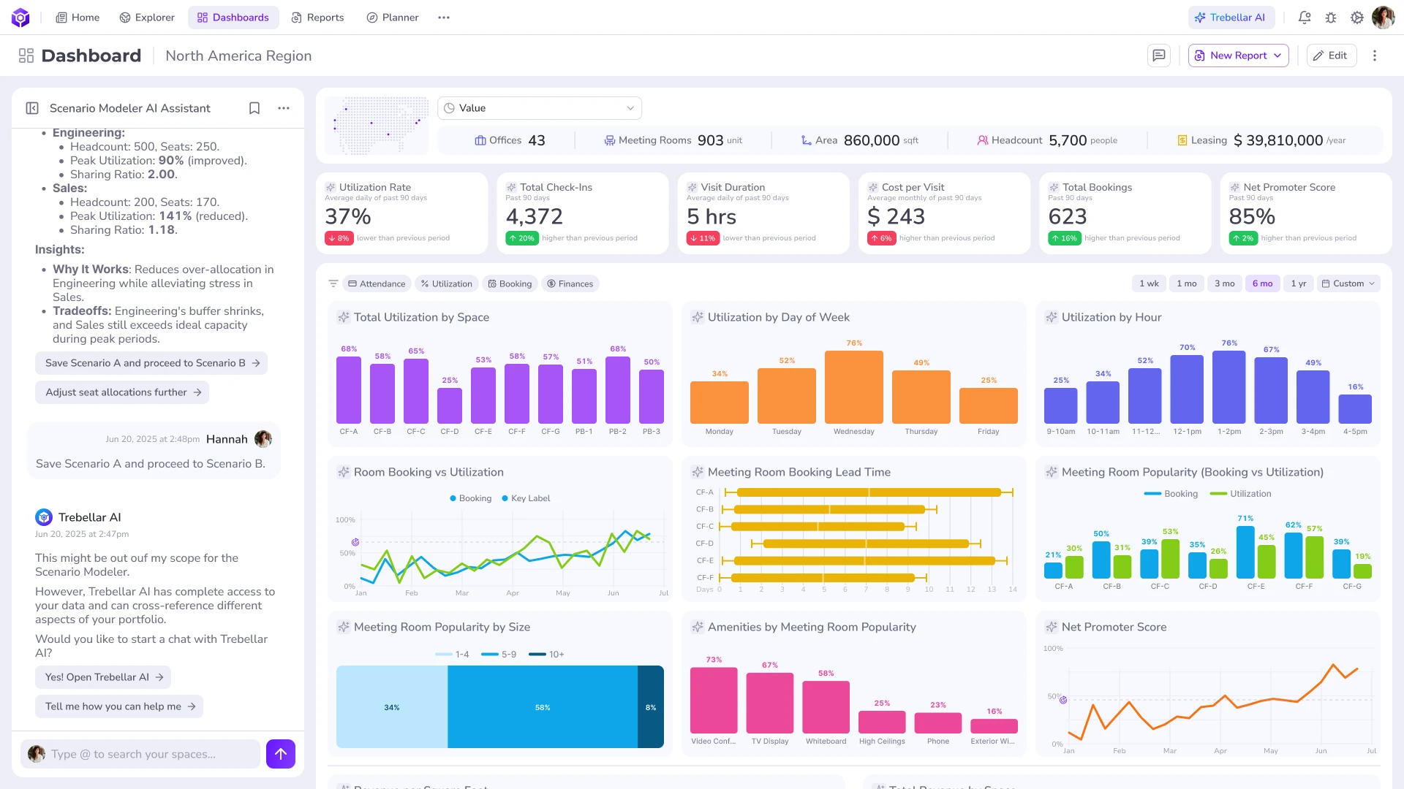Send message with purple arrow button
This screenshot has height=789, width=1404.
point(281,754)
